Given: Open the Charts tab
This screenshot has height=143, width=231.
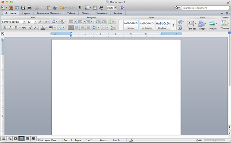Looking at the screenshot, I should click(85, 13).
